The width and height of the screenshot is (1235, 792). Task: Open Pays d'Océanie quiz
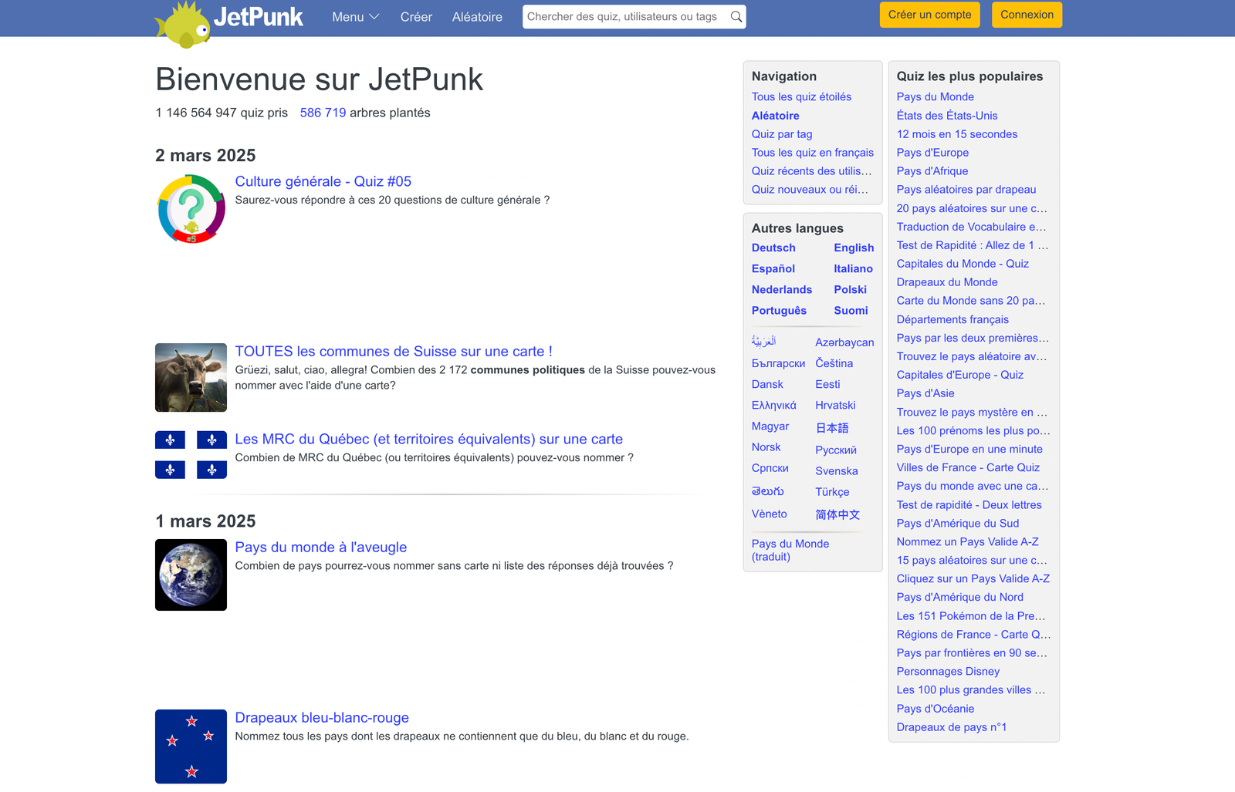pos(936,709)
